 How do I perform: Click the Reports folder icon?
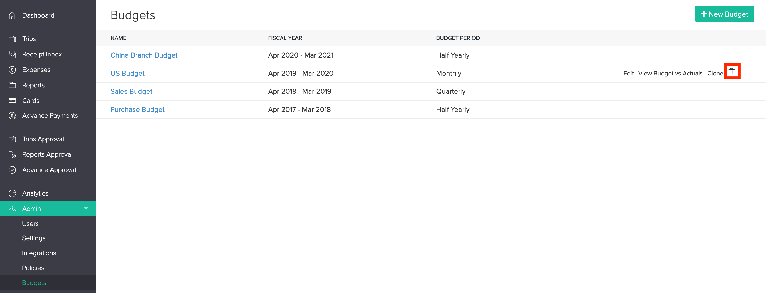[12, 85]
